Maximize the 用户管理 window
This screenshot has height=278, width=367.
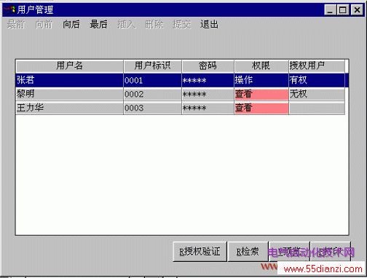tap(343, 10)
